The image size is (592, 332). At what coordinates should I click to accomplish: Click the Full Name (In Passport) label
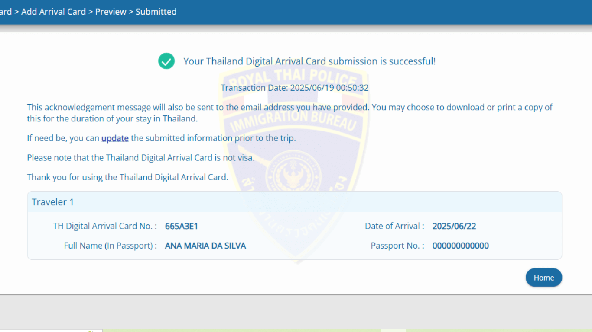pyautogui.click(x=110, y=246)
